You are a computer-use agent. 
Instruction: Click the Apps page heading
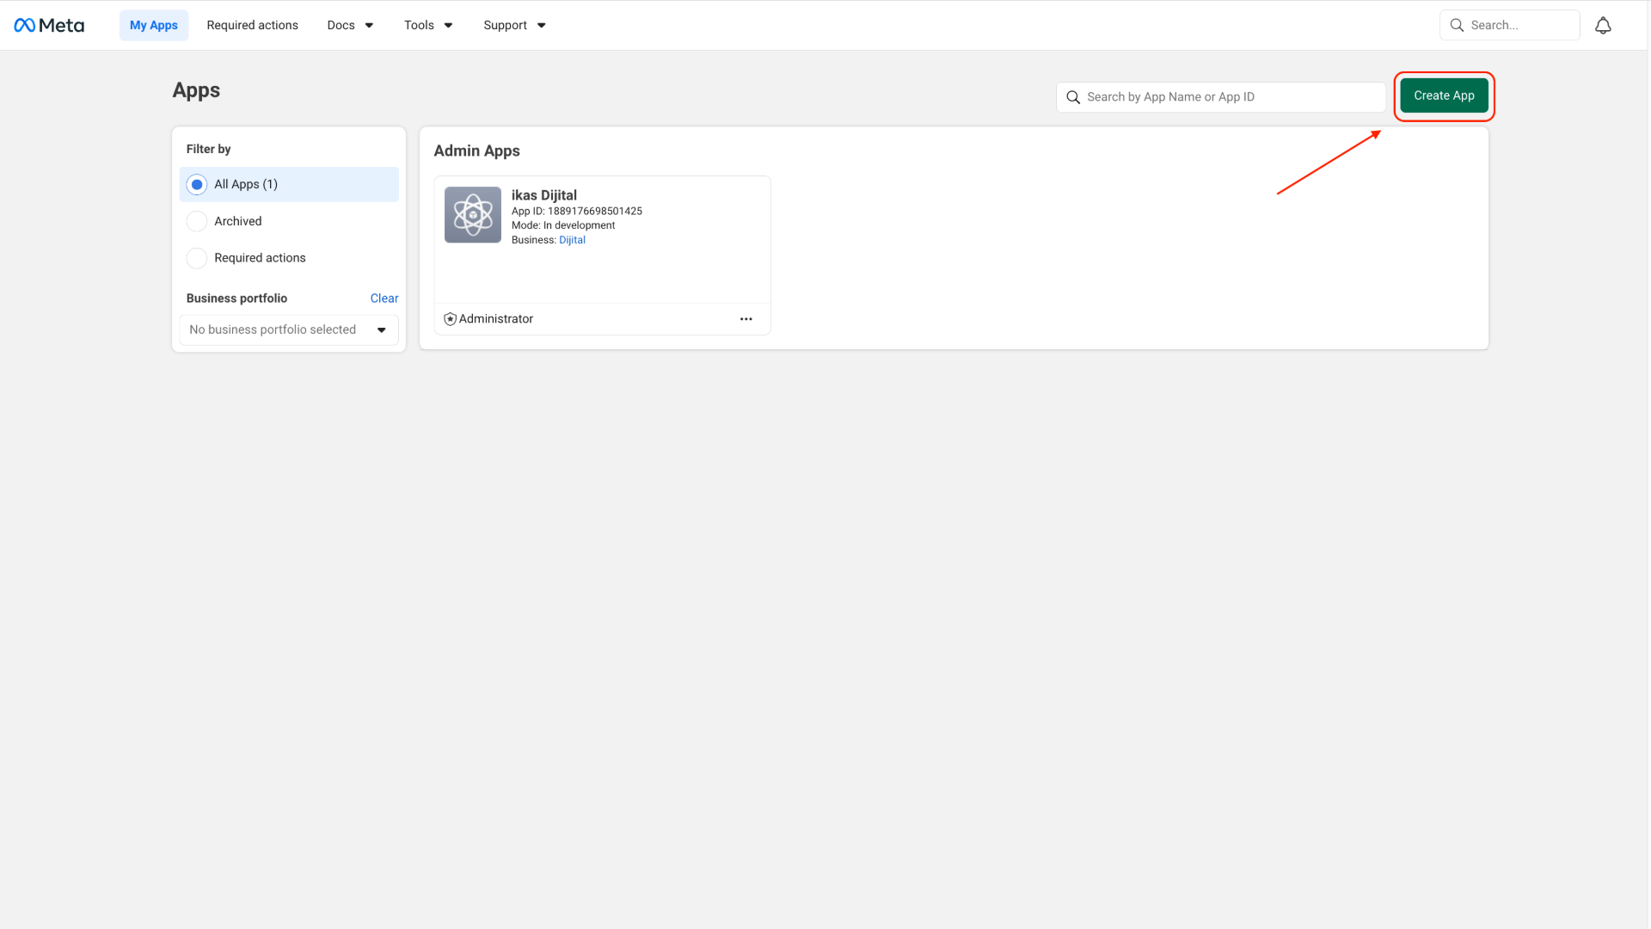point(196,90)
